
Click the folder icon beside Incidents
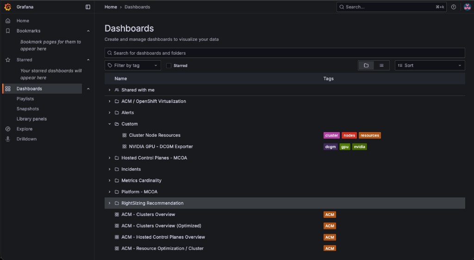(117, 169)
